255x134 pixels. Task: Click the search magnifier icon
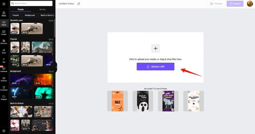click(x=12, y=4)
